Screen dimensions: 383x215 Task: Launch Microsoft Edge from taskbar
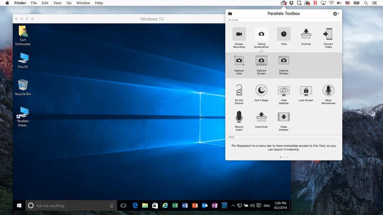[x=135, y=206]
